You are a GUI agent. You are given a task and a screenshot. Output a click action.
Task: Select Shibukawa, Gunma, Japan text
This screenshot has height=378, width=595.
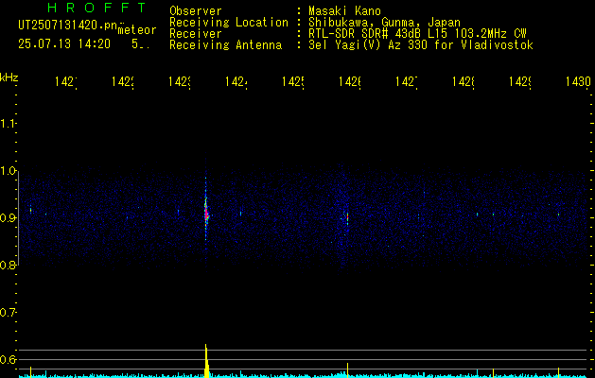384,23
